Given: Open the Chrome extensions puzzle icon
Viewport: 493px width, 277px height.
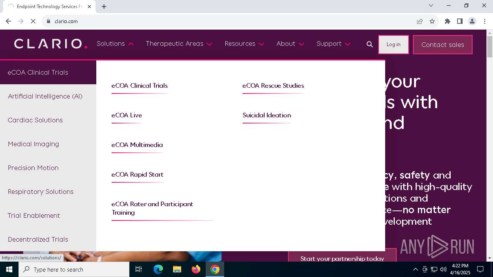Looking at the screenshot, I should click(x=448, y=21).
